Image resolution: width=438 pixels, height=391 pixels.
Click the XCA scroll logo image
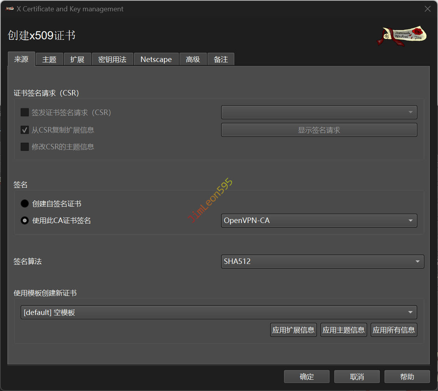click(401, 36)
